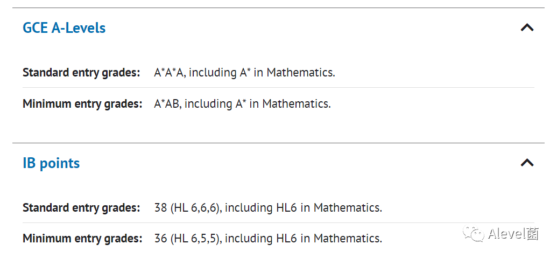Viewport: 557px width, 258px height.
Task: Click the word Mathematics in the A*AB row
Action: 297,104
